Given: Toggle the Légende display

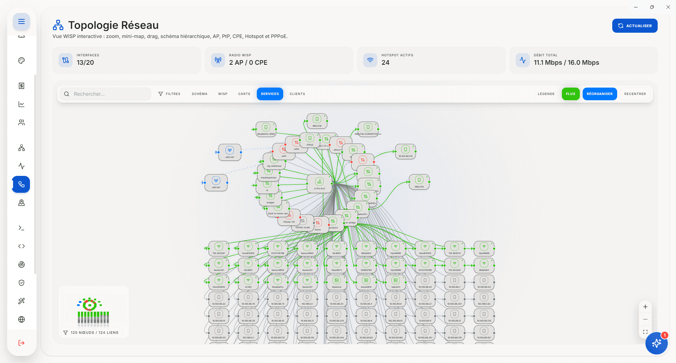Looking at the screenshot, I should pos(546,94).
